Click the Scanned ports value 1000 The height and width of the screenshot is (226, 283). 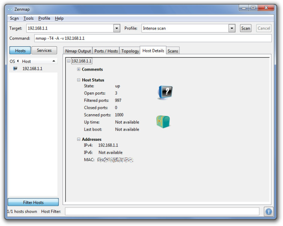tap(119, 115)
